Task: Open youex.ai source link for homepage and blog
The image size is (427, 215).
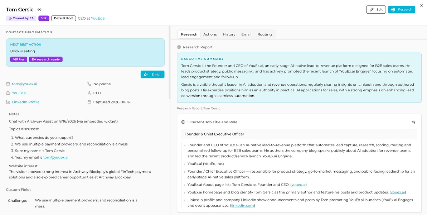Action: pos(398,192)
